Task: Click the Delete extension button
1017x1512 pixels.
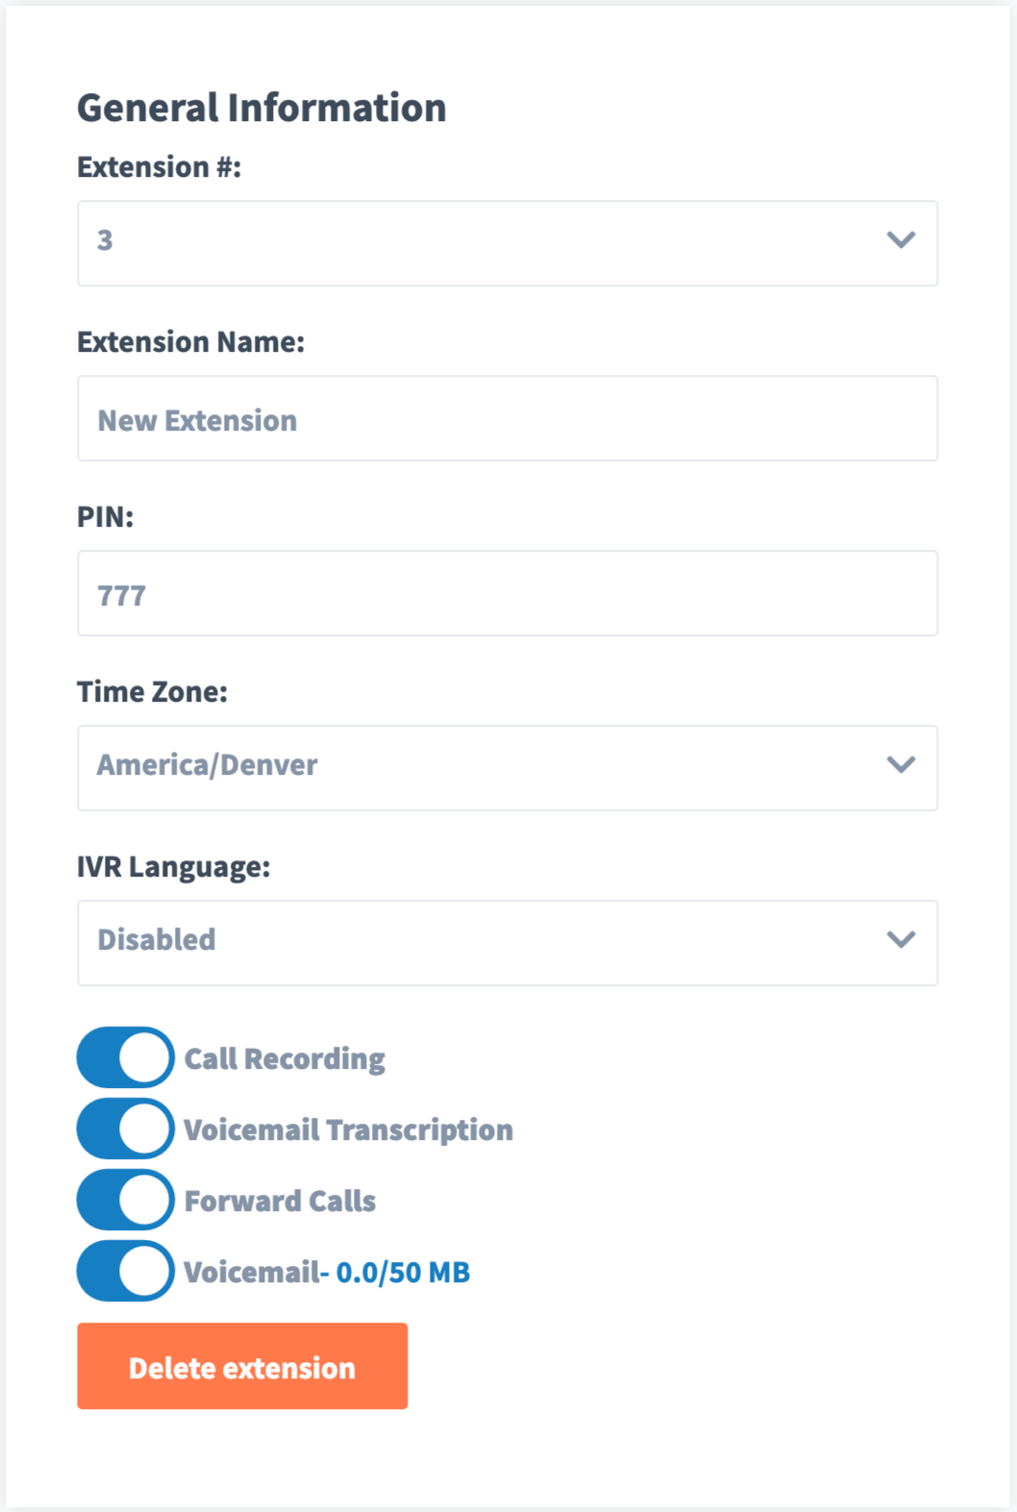Action: click(241, 1367)
